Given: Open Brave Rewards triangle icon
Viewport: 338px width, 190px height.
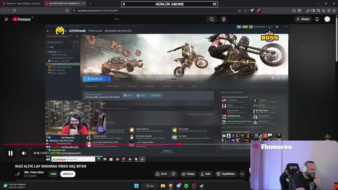Looking at the screenshot, I should 258,11.
